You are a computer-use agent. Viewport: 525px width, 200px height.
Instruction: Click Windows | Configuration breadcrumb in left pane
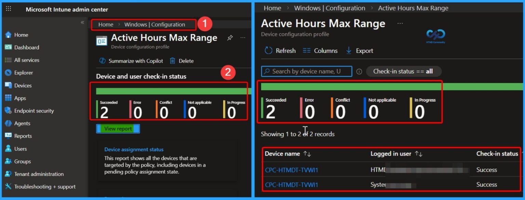[x=154, y=25]
